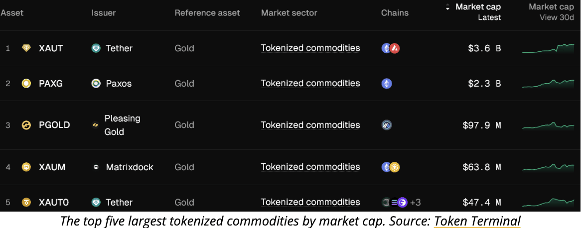Expand the +3 additional chains for XAUT0
The image size is (582, 228).
(415, 202)
